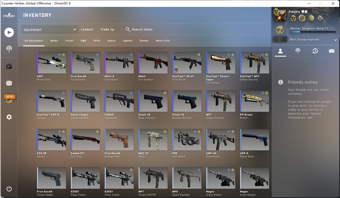Select the MP7 Forest DDPAT item
This screenshot has height=198, width=340.
[x=153, y=178]
